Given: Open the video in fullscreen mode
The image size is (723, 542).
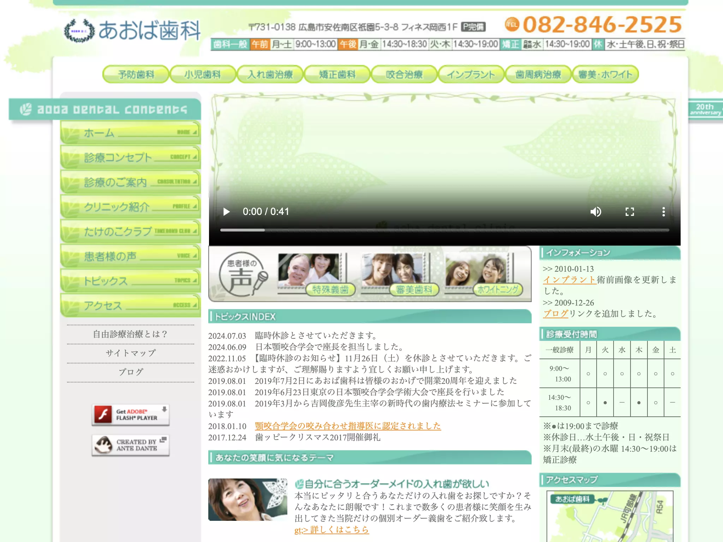Looking at the screenshot, I should tap(629, 212).
